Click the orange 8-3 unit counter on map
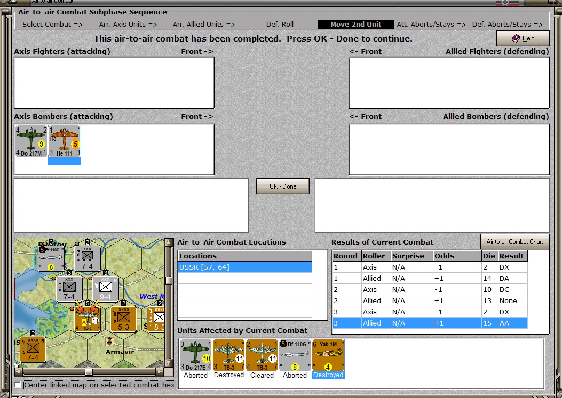 coord(156,319)
